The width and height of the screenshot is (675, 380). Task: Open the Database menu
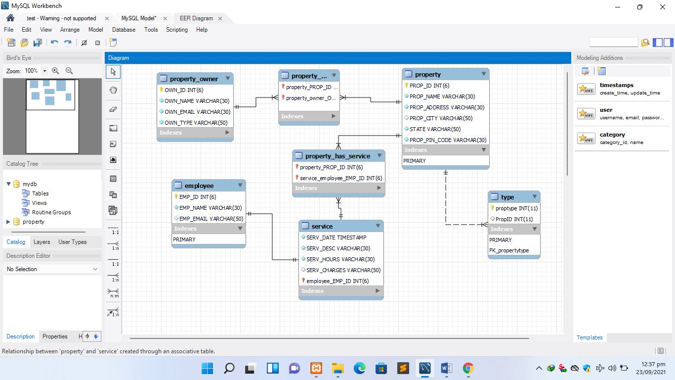tap(124, 30)
